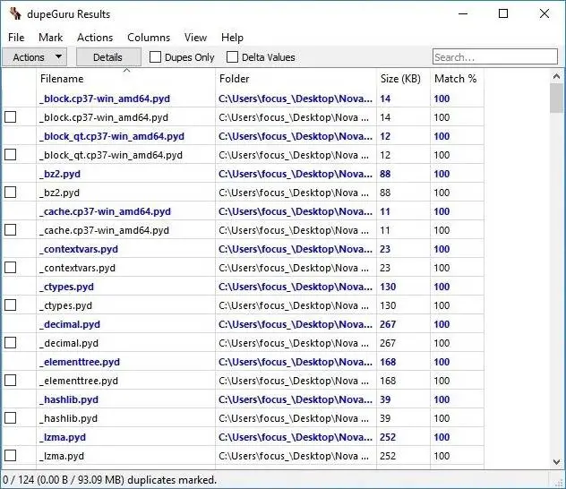The height and width of the screenshot is (489, 566).
Task: Select the bold _hashlib.pyd reference filename
Action: click(x=69, y=399)
